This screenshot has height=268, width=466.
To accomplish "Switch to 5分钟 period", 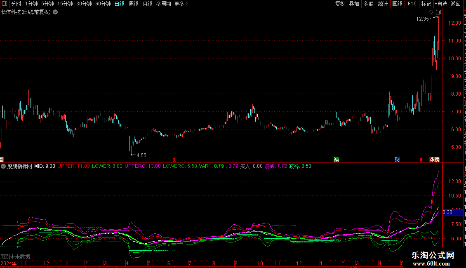I will [47, 4].
